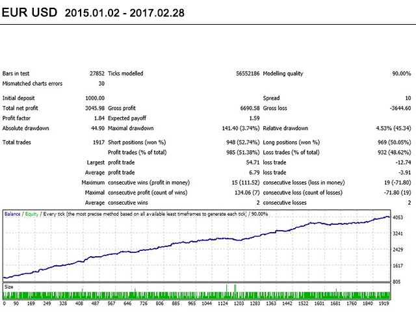Select largest loss trade value -12.74

point(403,162)
